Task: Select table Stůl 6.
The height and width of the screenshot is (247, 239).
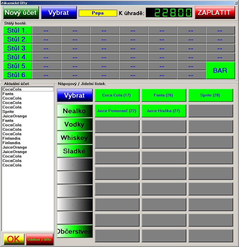Action: (x=18, y=75)
